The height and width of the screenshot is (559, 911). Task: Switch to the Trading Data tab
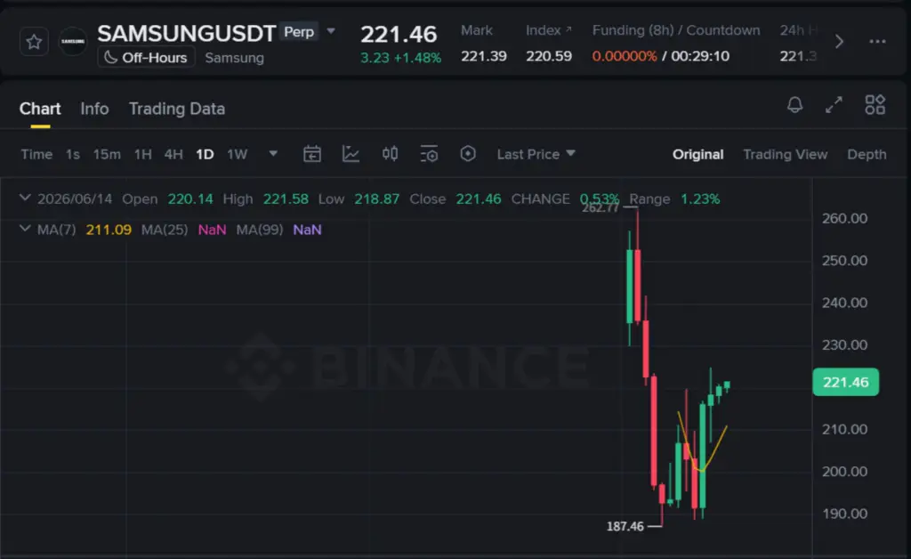point(177,109)
